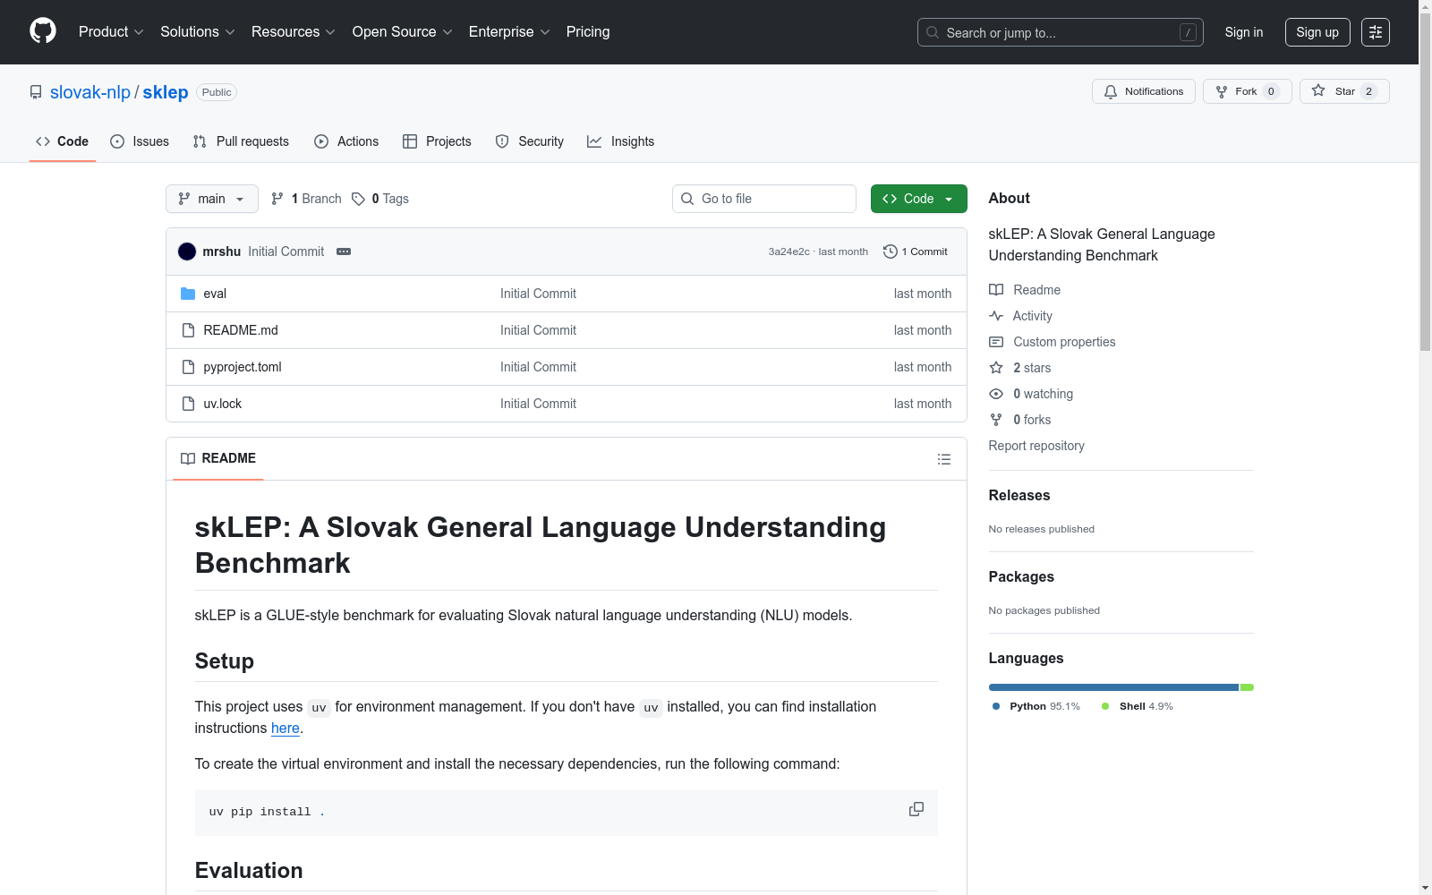Open Python 95.1% language link

click(1036, 706)
